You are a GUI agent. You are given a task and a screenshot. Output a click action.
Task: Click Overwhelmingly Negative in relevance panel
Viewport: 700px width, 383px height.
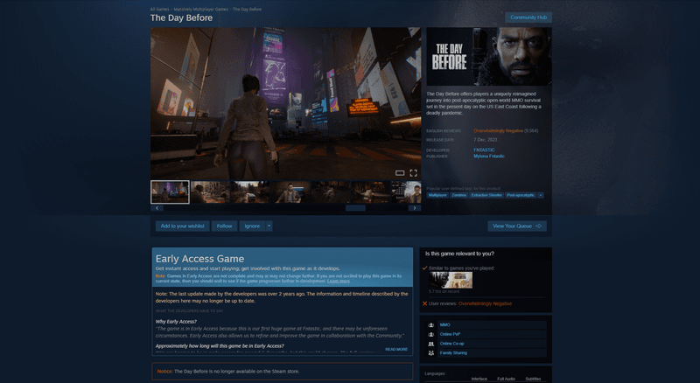(x=485, y=303)
